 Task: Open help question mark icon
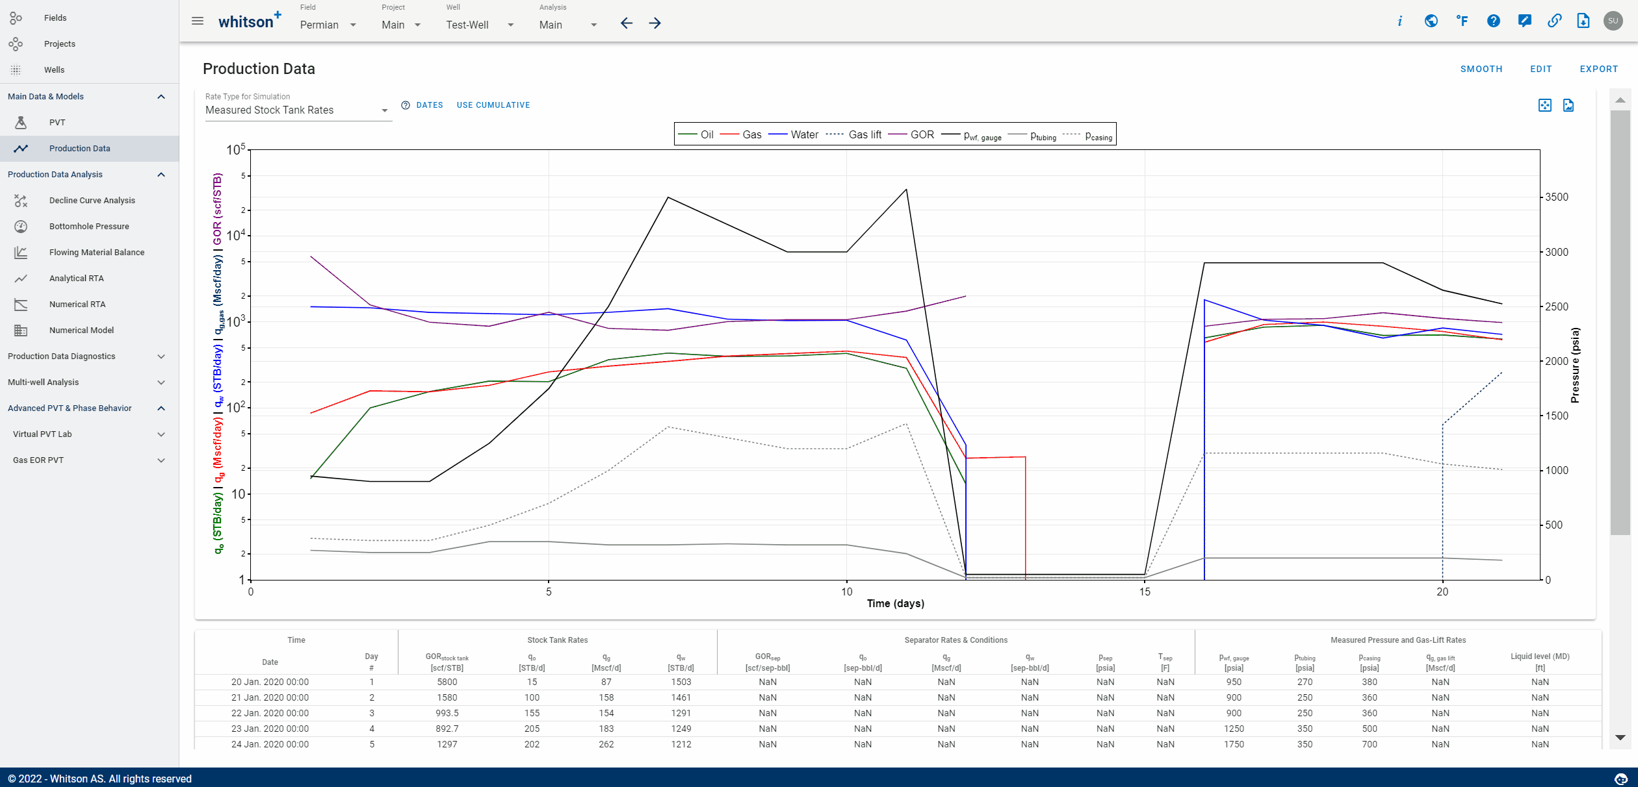pyautogui.click(x=1493, y=21)
